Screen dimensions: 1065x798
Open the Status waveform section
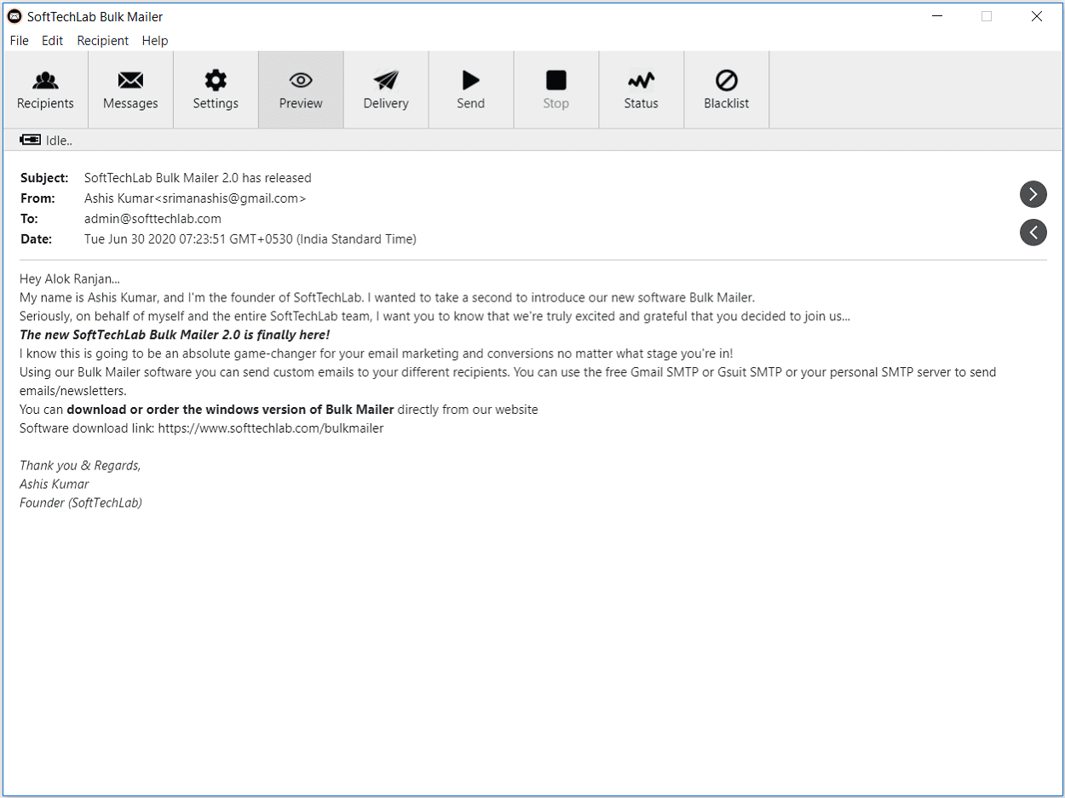(642, 89)
